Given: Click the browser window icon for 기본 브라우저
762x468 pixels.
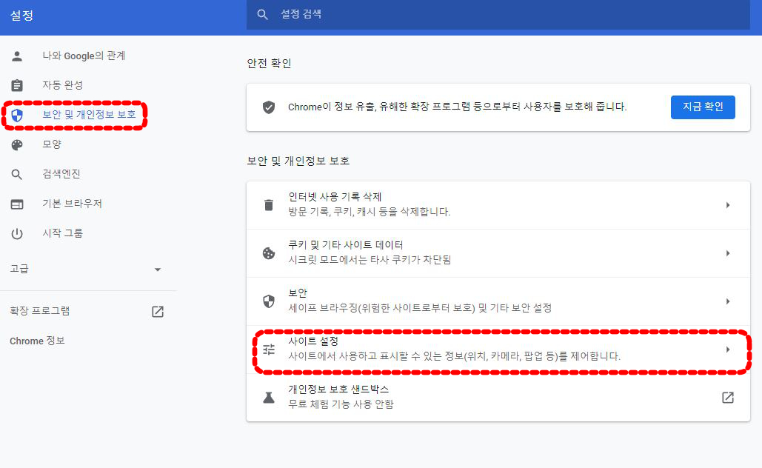Looking at the screenshot, I should [17, 204].
